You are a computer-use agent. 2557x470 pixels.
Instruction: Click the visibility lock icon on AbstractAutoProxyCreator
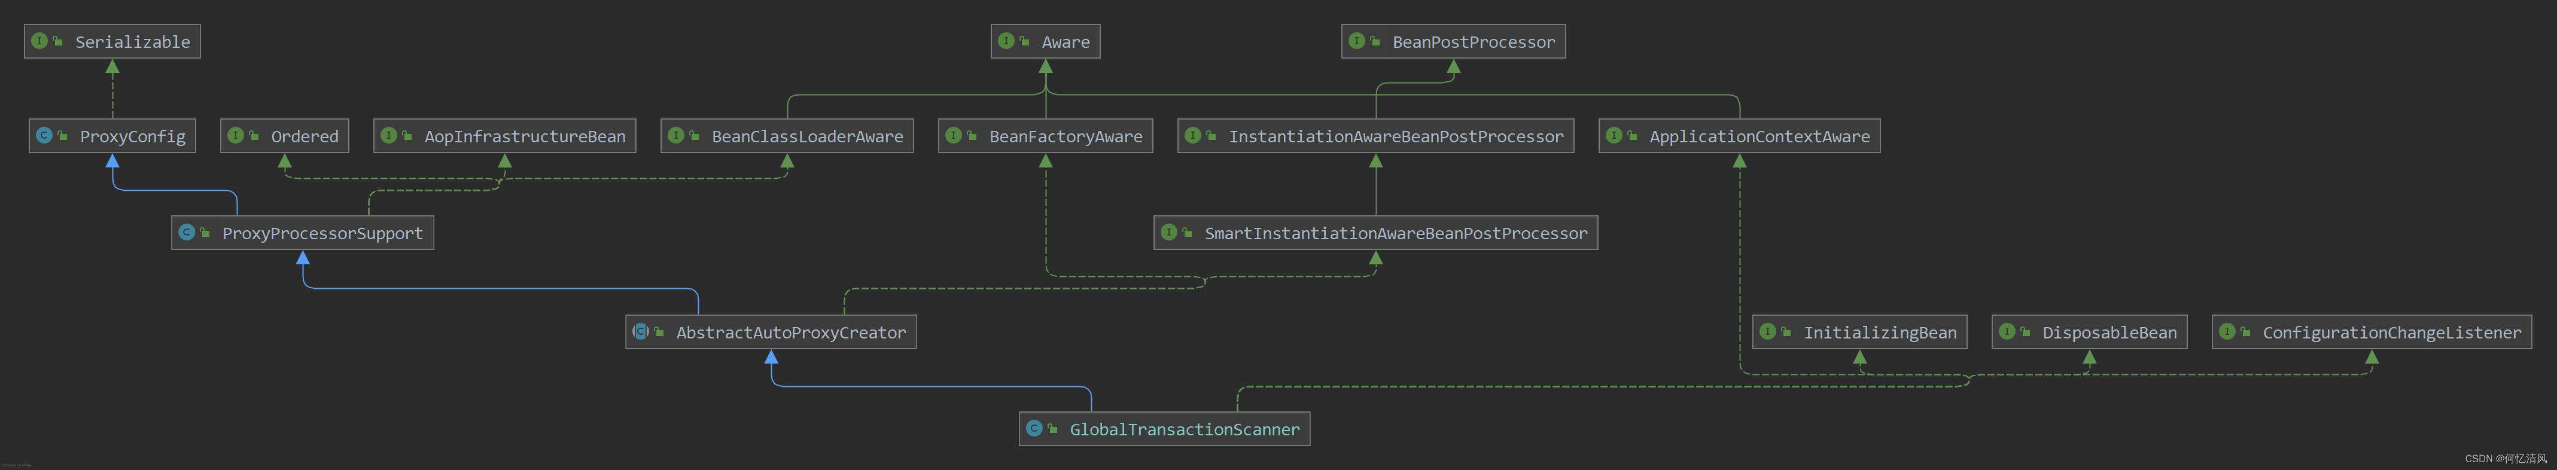point(659,331)
